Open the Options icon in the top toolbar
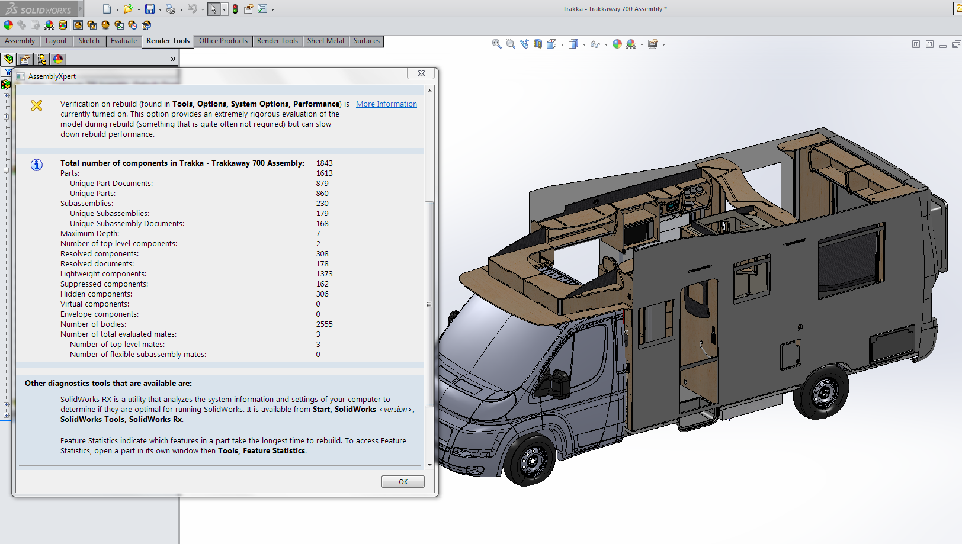 (x=262, y=9)
